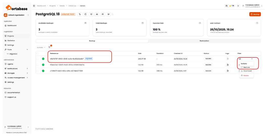Click the Portabase logo

tap(16, 8)
